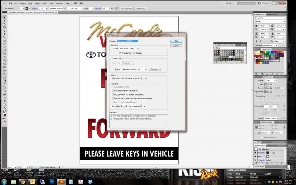Screen dimensions: 296x185
Task: Click the Preferences button in the control bar
Action: [x=141, y=9]
